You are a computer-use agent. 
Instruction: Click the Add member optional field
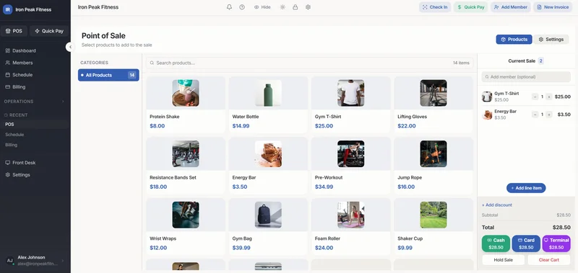(526, 77)
